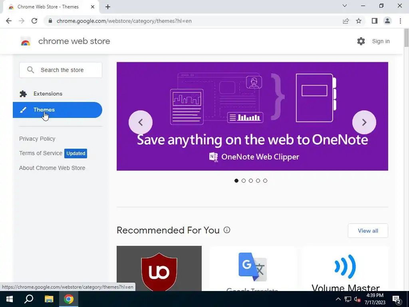
Task: Open Chrome's three-dot menu
Action: pyautogui.click(x=400, y=21)
